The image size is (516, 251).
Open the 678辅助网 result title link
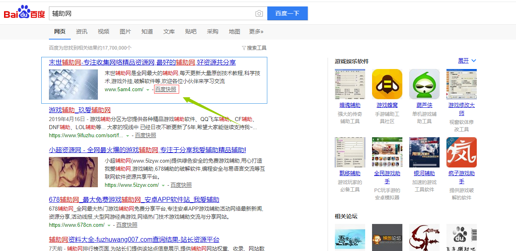click(134, 199)
